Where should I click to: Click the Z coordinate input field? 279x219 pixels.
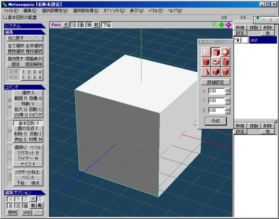(216, 111)
